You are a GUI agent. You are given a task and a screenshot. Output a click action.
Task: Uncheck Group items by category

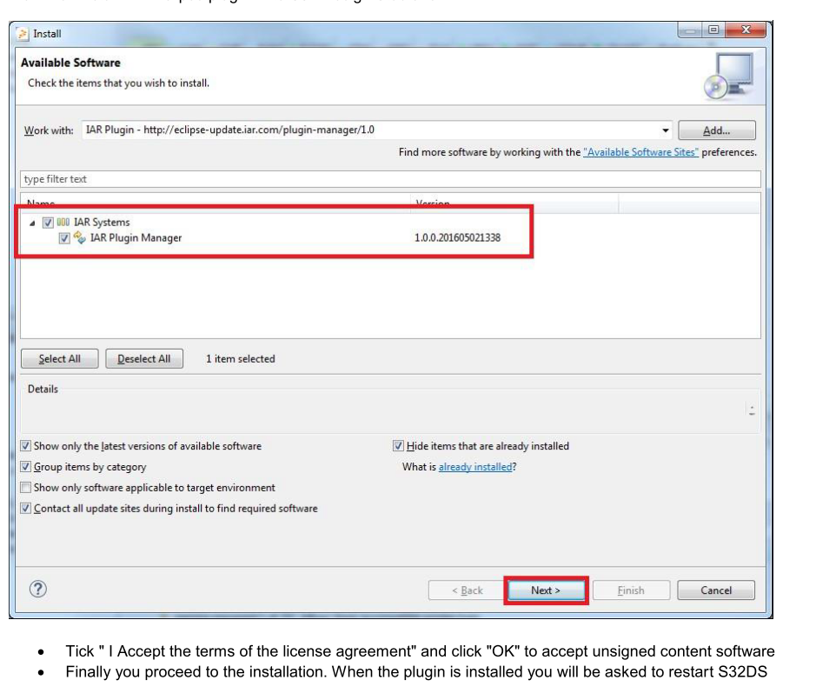click(25, 467)
